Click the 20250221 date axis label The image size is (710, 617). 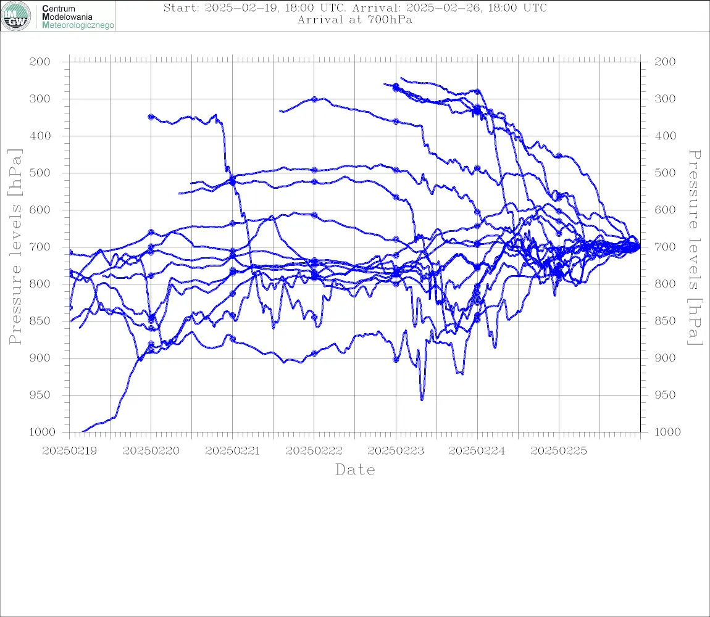click(x=232, y=451)
